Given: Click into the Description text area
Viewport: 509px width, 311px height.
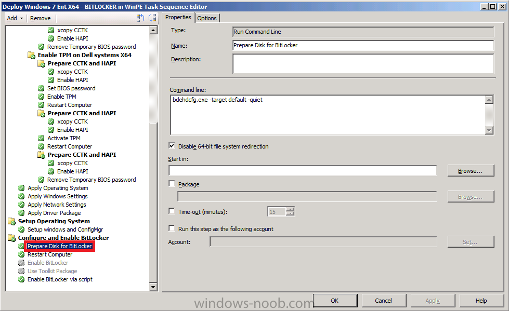Looking at the screenshot, I should 363,64.
